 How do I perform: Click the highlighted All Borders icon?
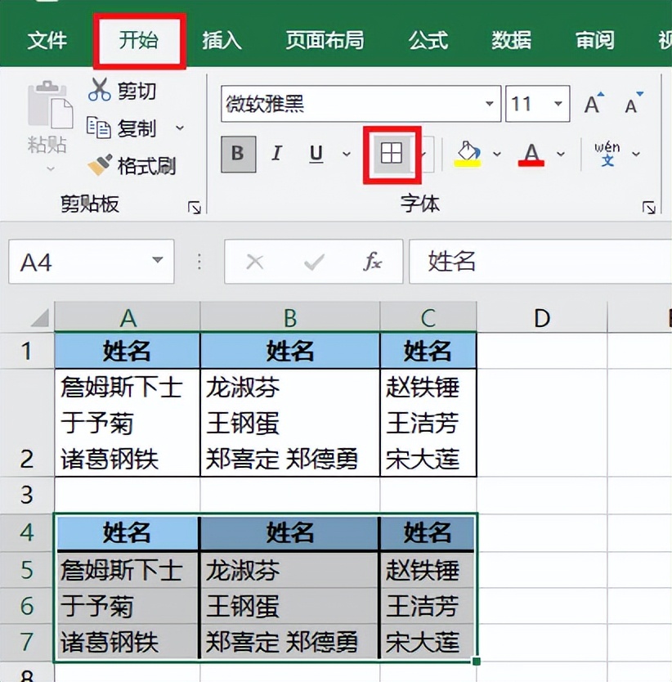[391, 154]
